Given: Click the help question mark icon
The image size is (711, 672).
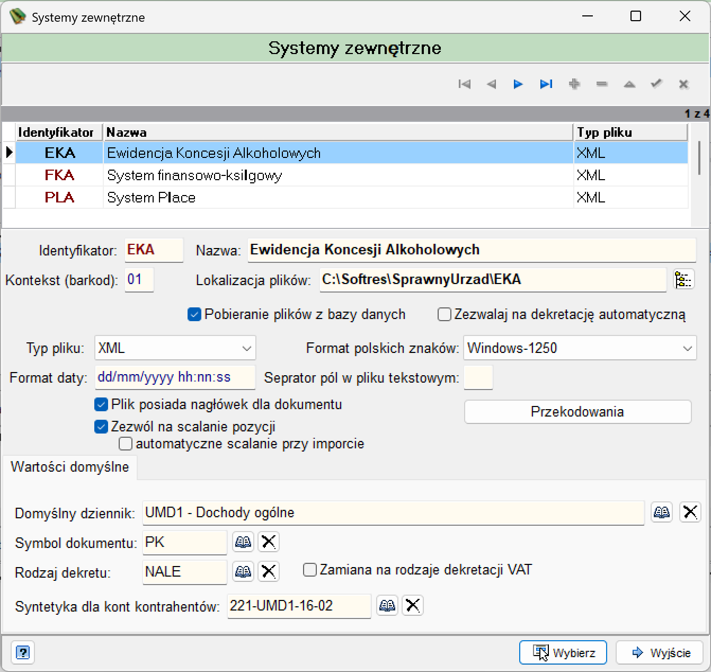Looking at the screenshot, I should tap(23, 652).
